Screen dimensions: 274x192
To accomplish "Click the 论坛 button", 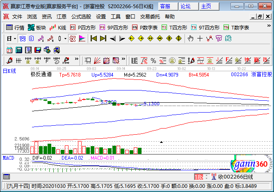I will (189, 7).
